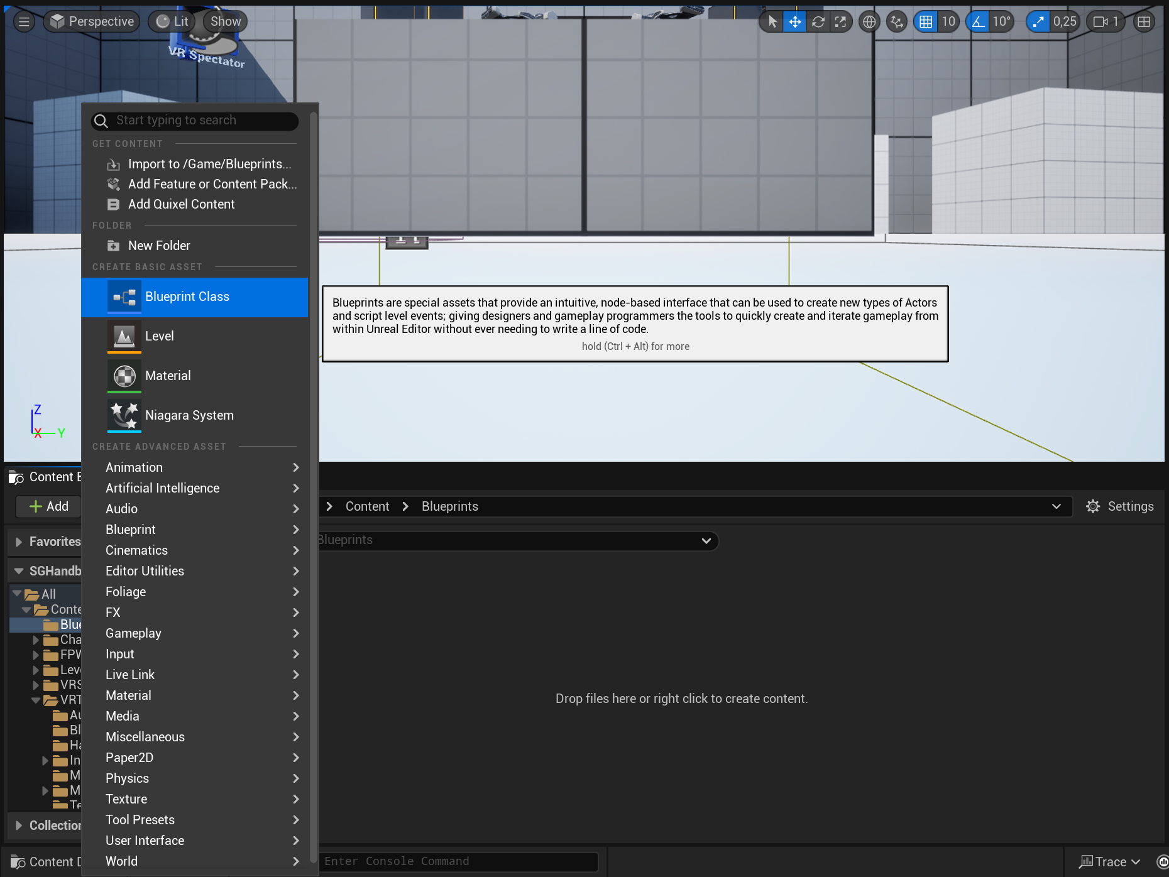Expand the VRS folder in the tree
Image resolution: width=1169 pixels, height=877 pixels.
point(36,685)
